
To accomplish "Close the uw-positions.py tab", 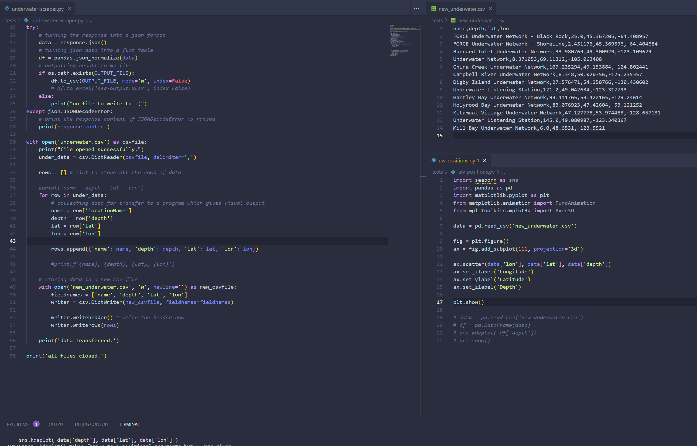I will [x=484, y=161].
